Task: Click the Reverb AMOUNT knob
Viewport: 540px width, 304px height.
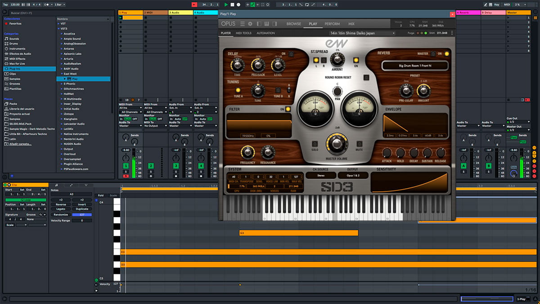Action: click(x=423, y=91)
